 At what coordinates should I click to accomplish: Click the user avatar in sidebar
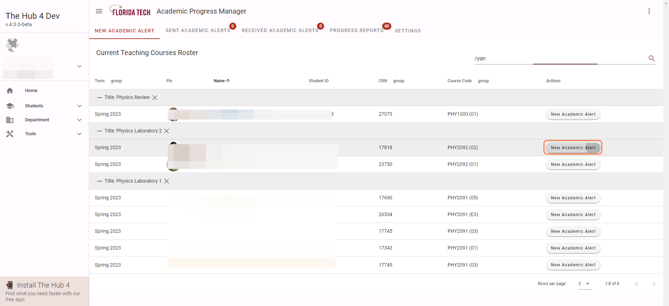pyautogui.click(x=13, y=45)
